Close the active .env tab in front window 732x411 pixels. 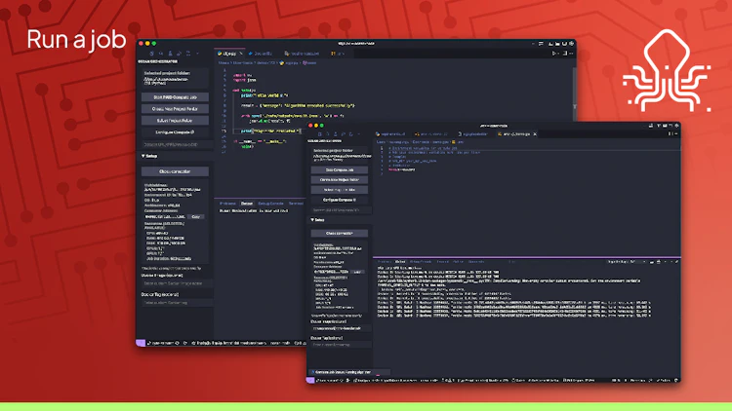pos(535,134)
